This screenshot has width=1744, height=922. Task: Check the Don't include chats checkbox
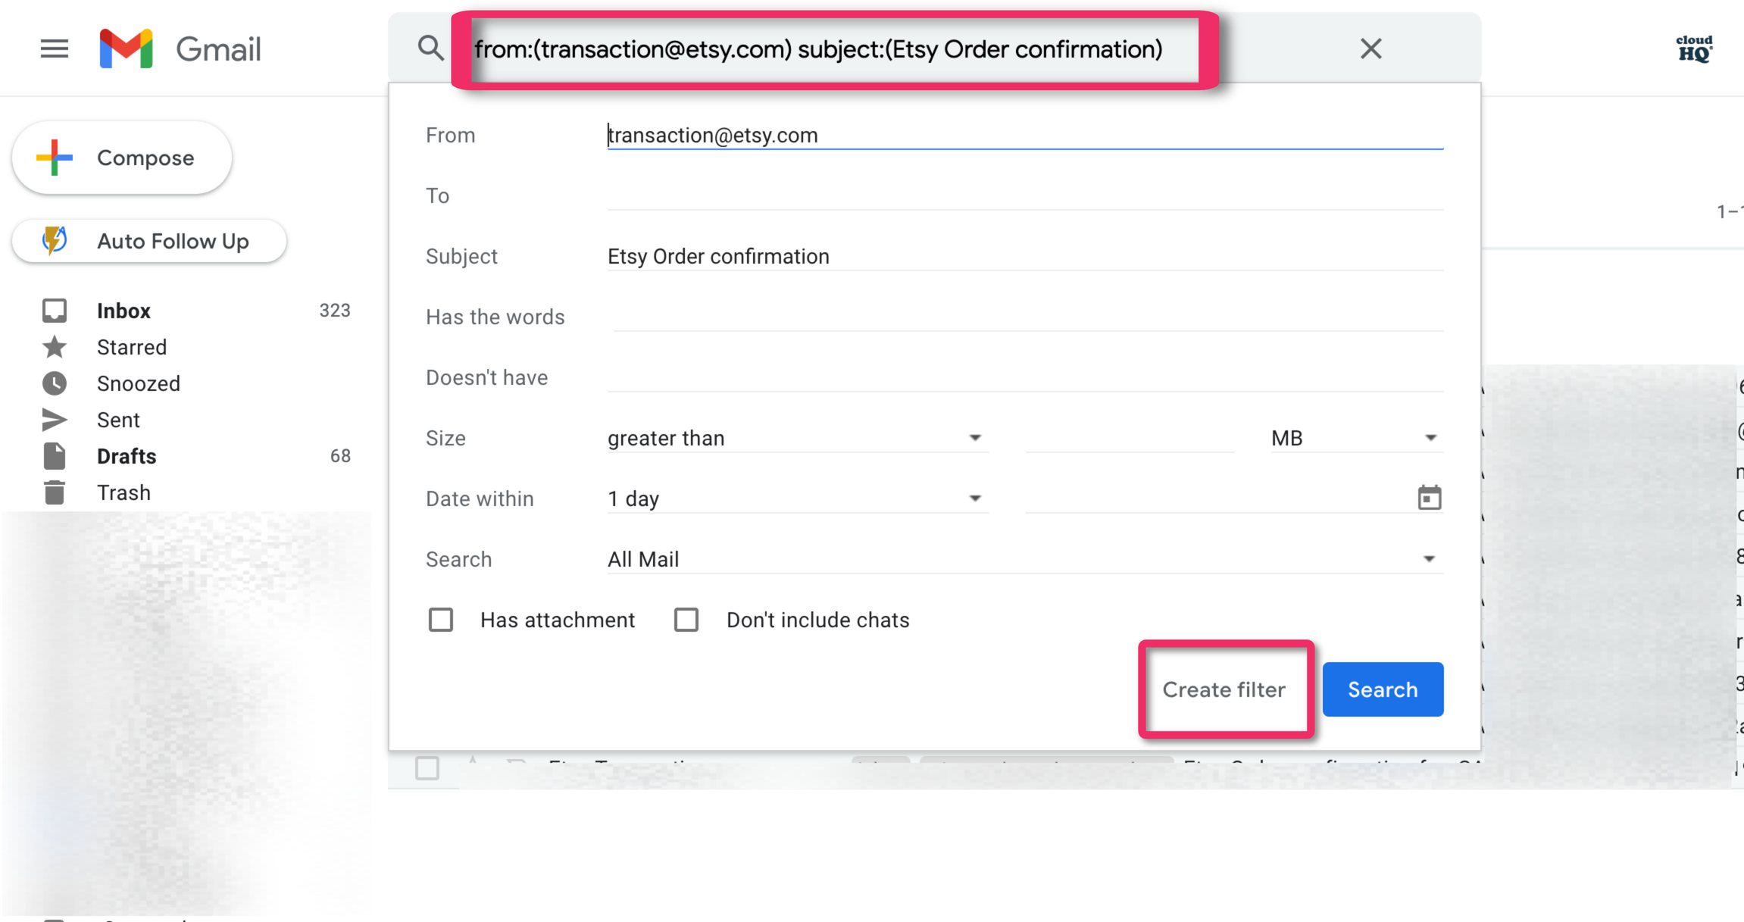point(686,620)
